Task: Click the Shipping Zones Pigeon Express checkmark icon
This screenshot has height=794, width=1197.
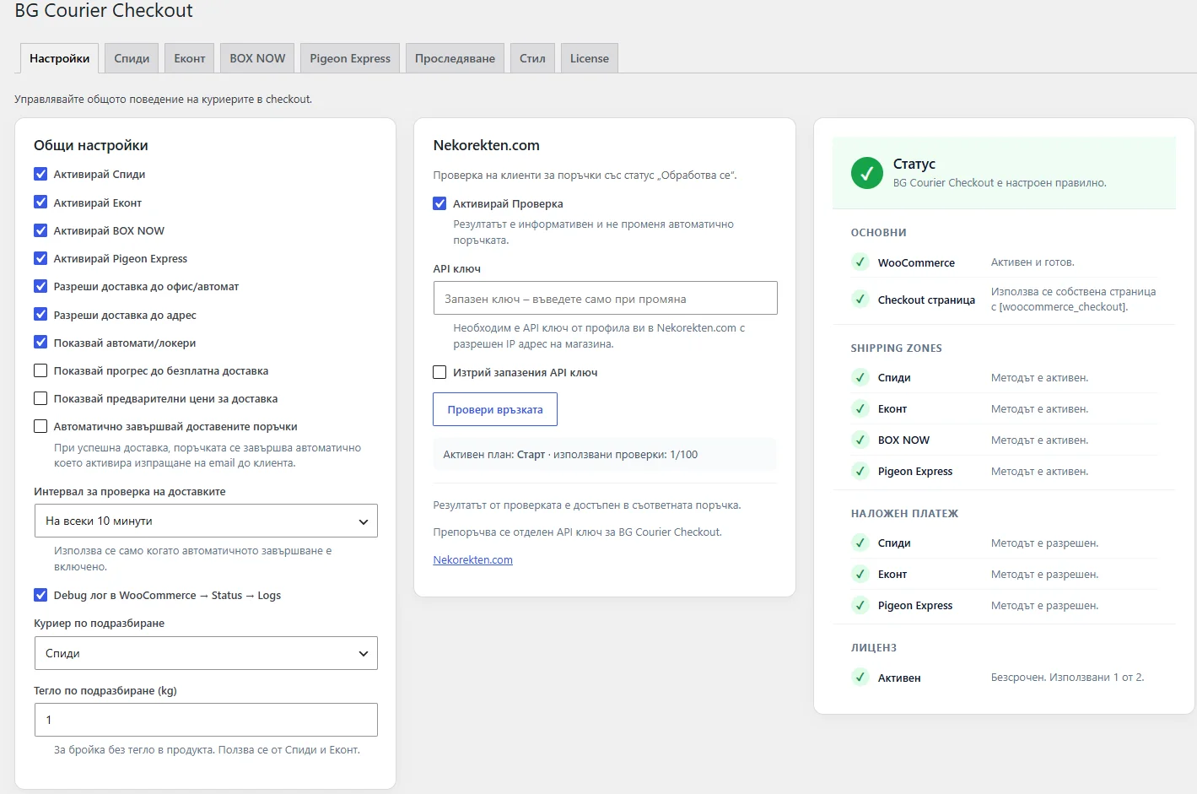Action: click(860, 471)
